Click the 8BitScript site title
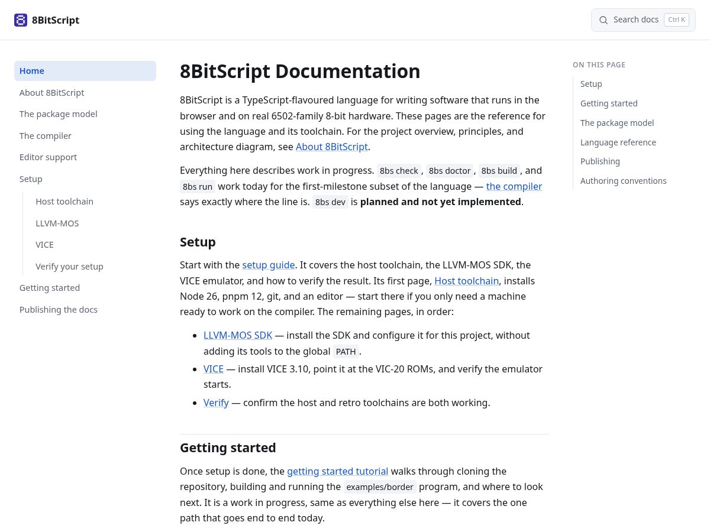Screen dimensions: 710x532 click(56, 20)
